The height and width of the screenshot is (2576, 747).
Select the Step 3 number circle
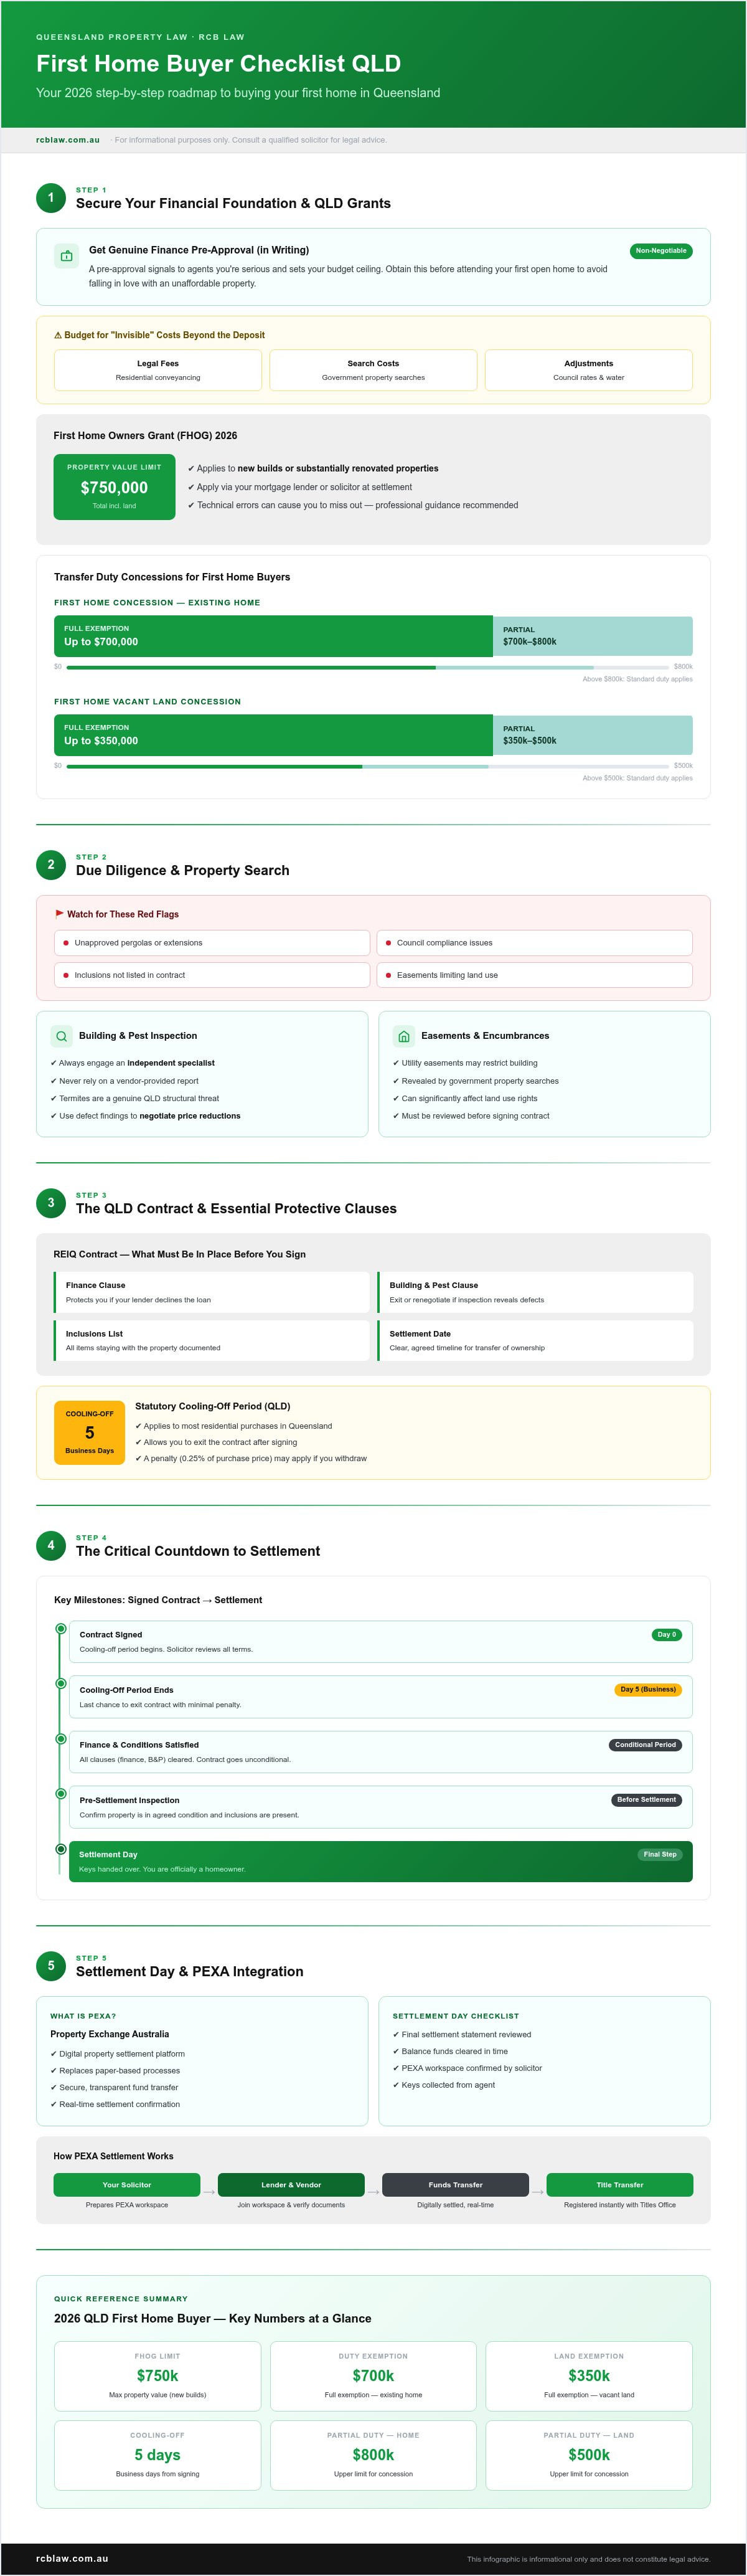(x=51, y=1202)
